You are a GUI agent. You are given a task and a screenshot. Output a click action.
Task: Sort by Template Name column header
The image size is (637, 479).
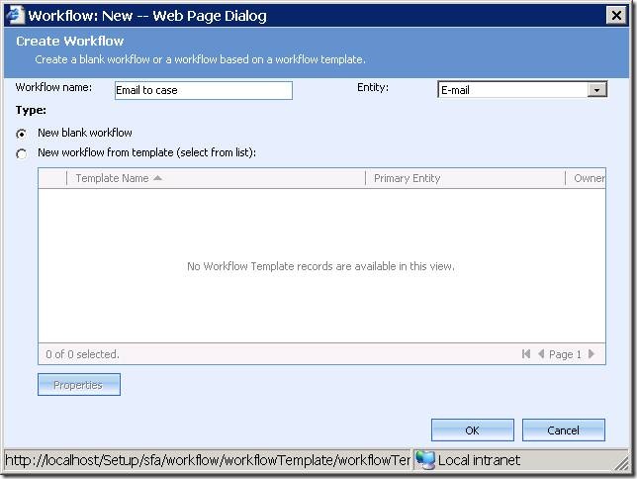tap(112, 178)
